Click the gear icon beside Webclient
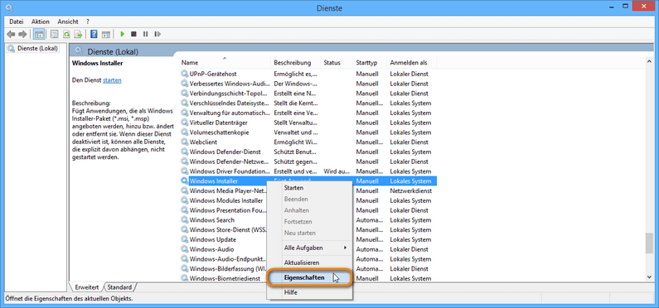 [185, 142]
